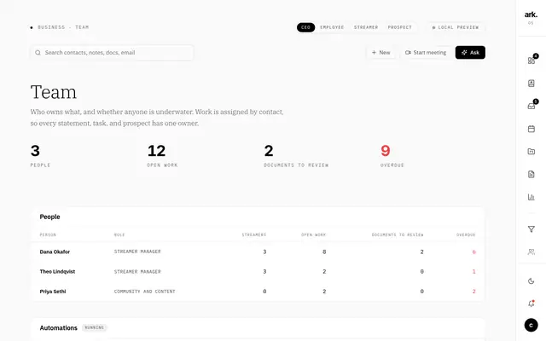The image size is (546, 341).
Task: Click the RUNNING status badge
Action: tap(95, 327)
